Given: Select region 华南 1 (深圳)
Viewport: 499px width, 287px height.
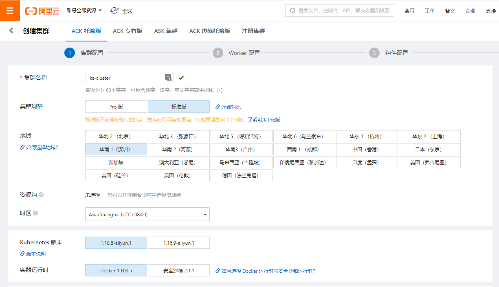Looking at the screenshot, I should pyautogui.click(x=116, y=149).
